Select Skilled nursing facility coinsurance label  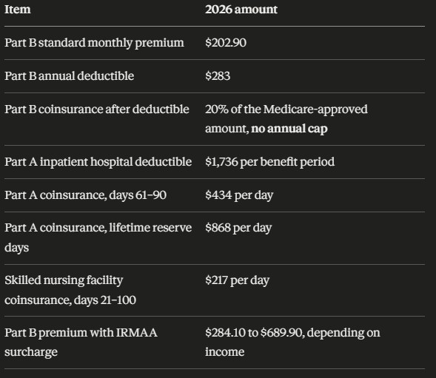[70, 290]
